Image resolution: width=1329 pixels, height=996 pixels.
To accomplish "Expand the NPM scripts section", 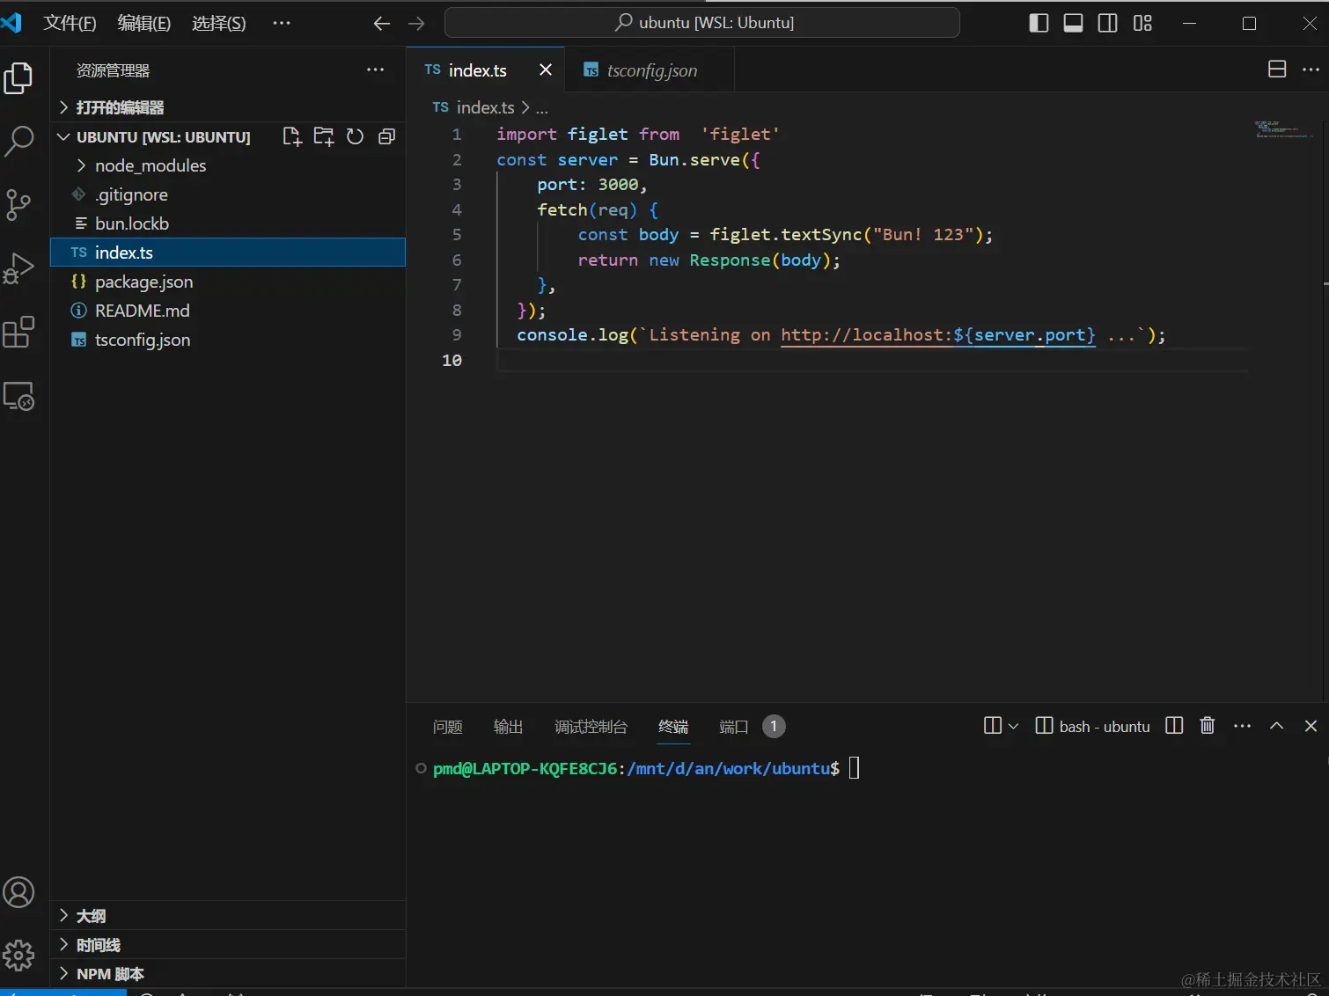I will click(228, 974).
